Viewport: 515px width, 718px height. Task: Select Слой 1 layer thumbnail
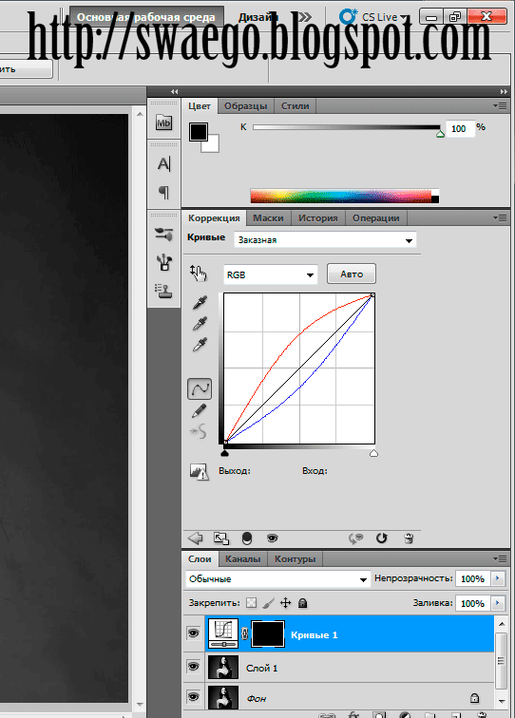(x=223, y=667)
